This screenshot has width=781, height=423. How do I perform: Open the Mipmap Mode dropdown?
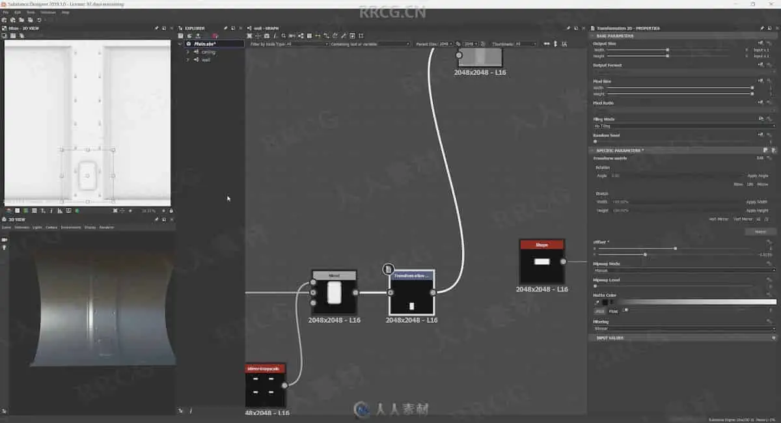pos(684,269)
